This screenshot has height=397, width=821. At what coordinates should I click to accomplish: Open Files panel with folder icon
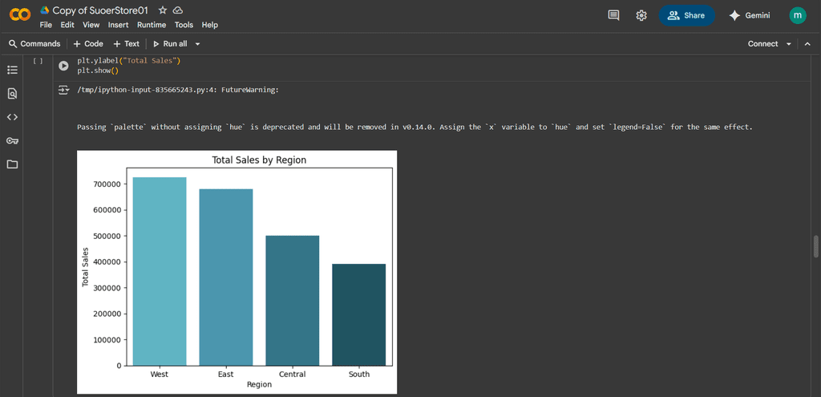[12, 164]
